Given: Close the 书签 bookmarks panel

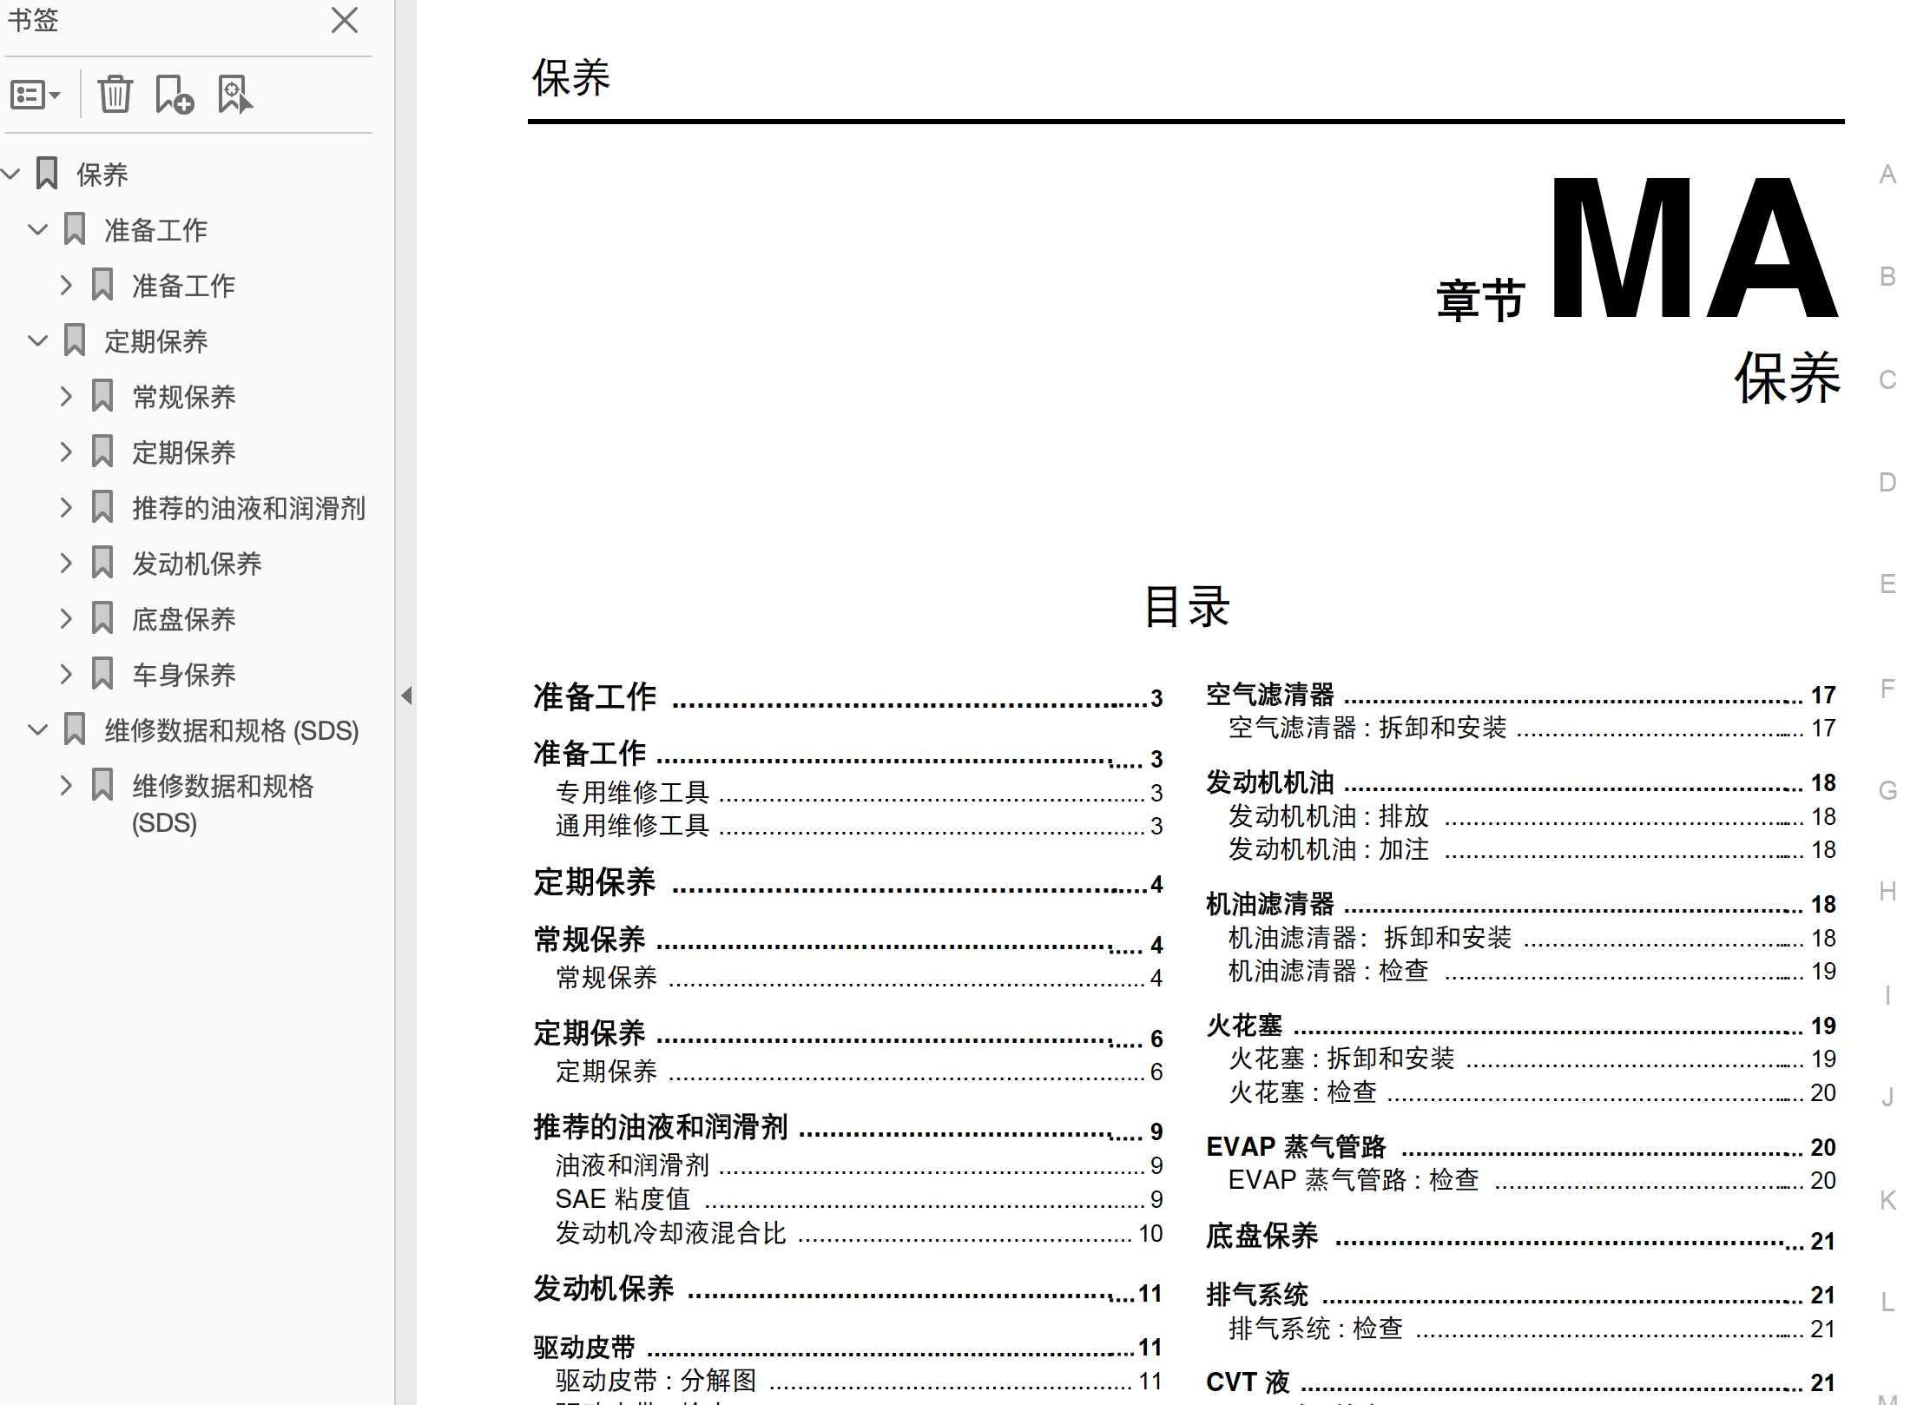Looking at the screenshot, I should pyautogui.click(x=345, y=20).
